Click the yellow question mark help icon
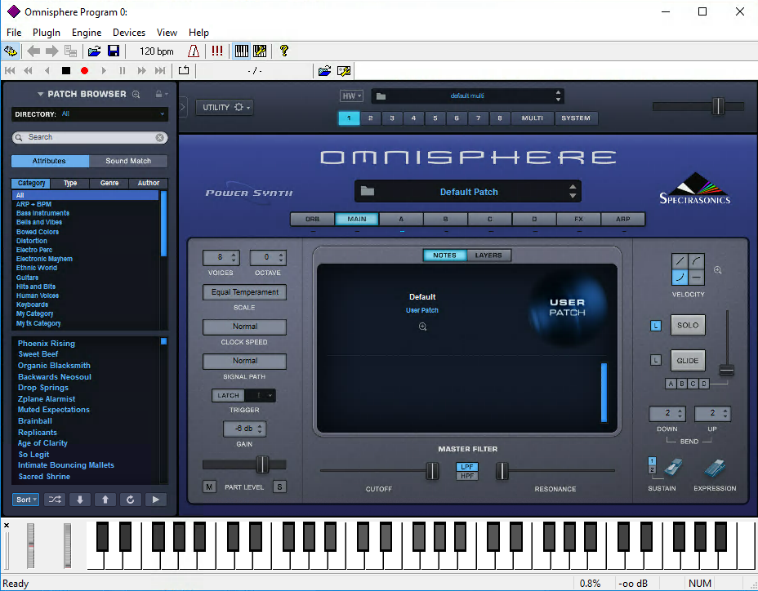This screenshot has width=758, height=591. click(283, 51)
